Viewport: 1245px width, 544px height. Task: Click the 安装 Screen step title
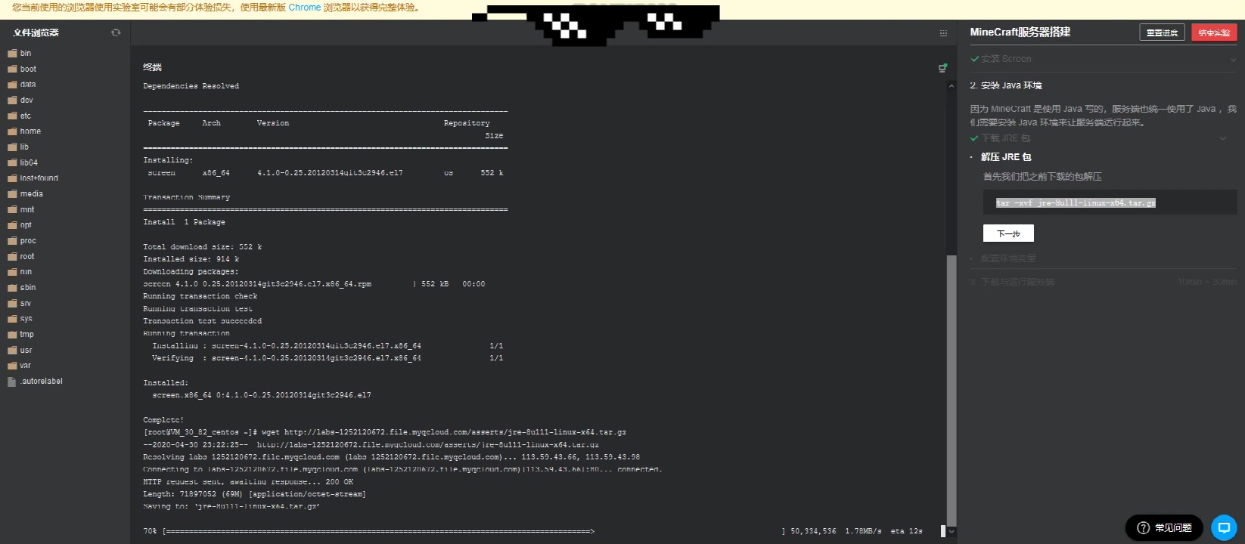(1006, 59)
